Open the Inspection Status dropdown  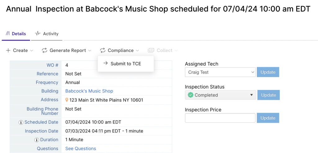coord(220,95)
